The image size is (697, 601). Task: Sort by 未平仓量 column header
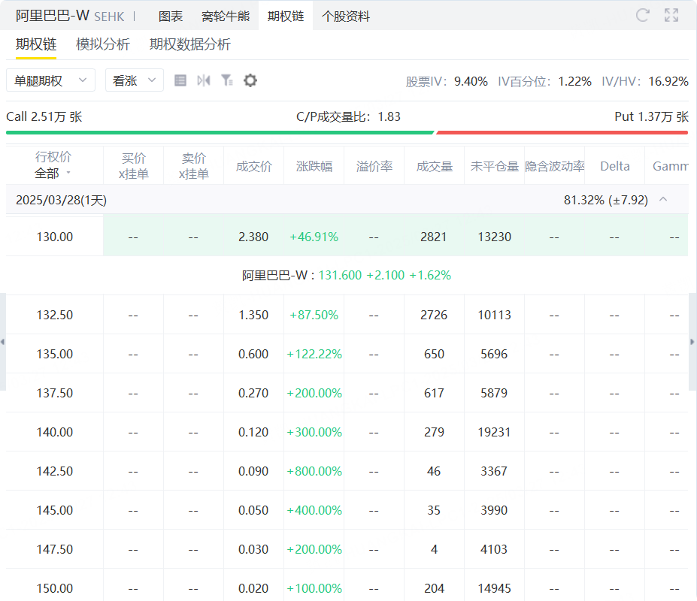tap(494, 167)
